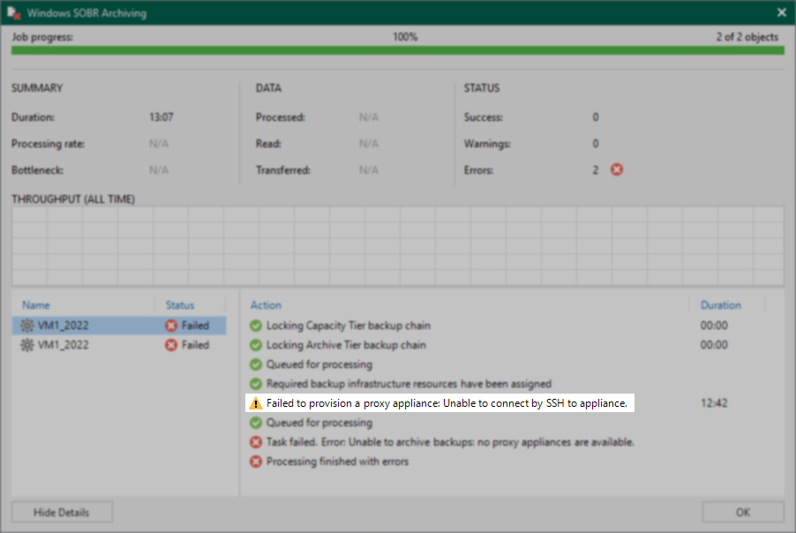The height and width of the screenshot is (533, 796).
Task: Click the Failed text in the second VM1_2022 row
Action: point(195,345)
